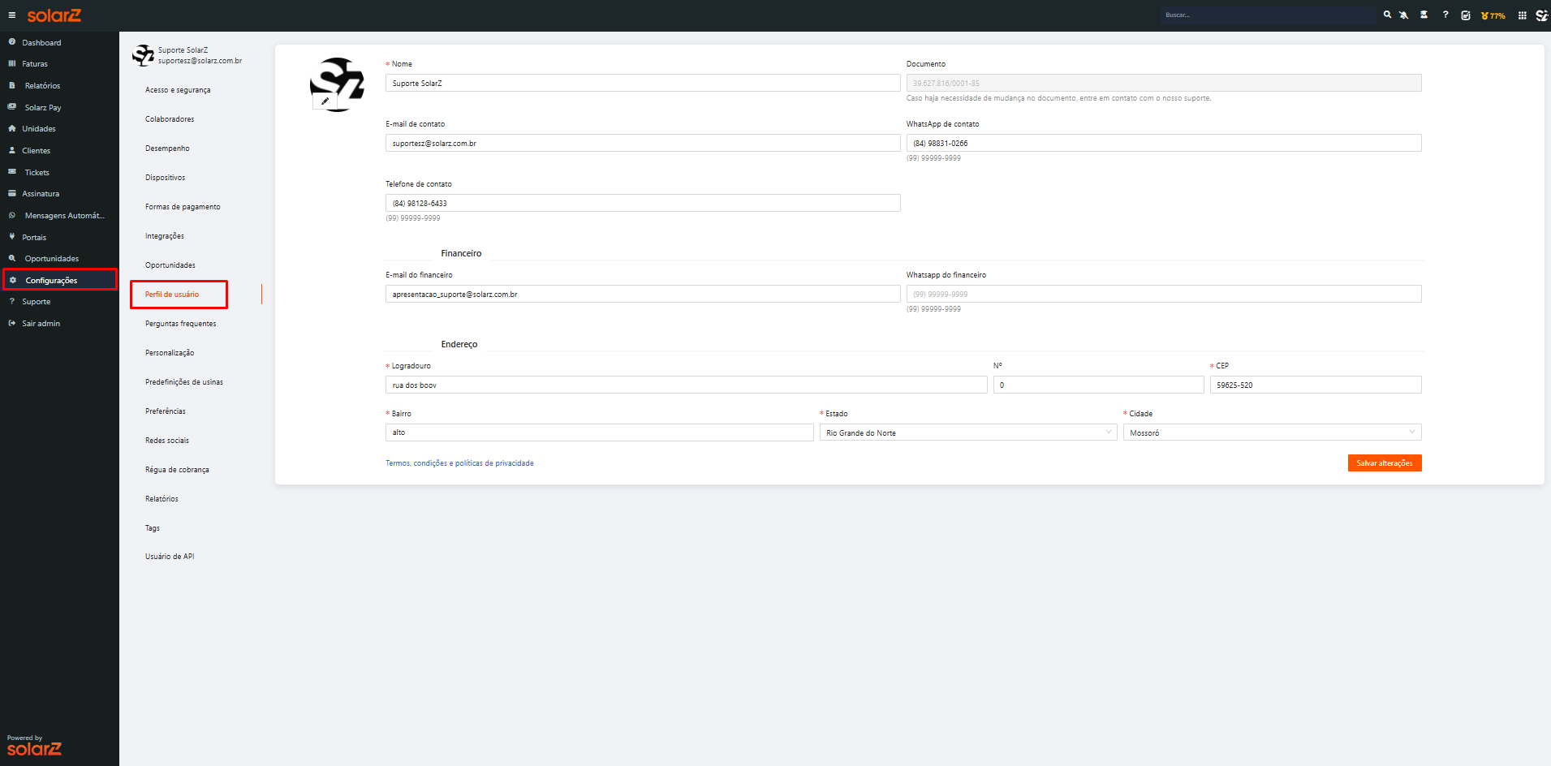1551x766 pixels.
Task: Open the user avatar menu in top-right corner
Action: [1542, 15]
